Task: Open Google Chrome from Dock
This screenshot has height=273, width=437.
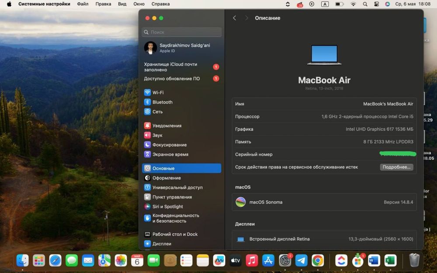Action: pos(318,261)
